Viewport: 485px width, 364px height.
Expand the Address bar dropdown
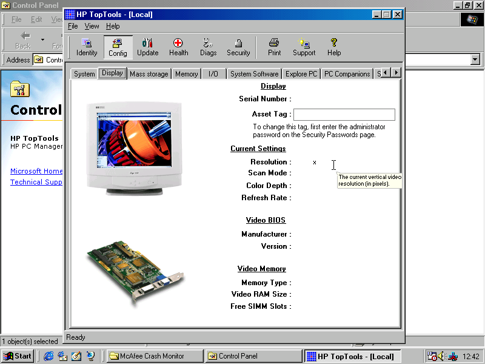[475, 59]
